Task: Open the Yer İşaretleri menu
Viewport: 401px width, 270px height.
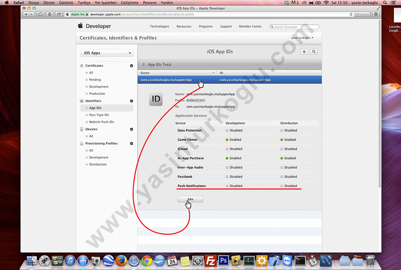Action: (105, 2)
